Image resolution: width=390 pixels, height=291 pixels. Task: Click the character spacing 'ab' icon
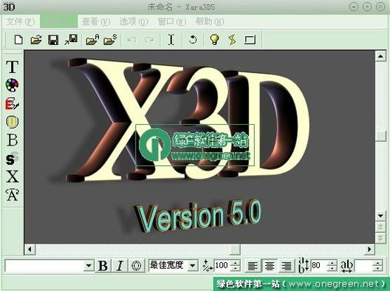tap(346, 266)
